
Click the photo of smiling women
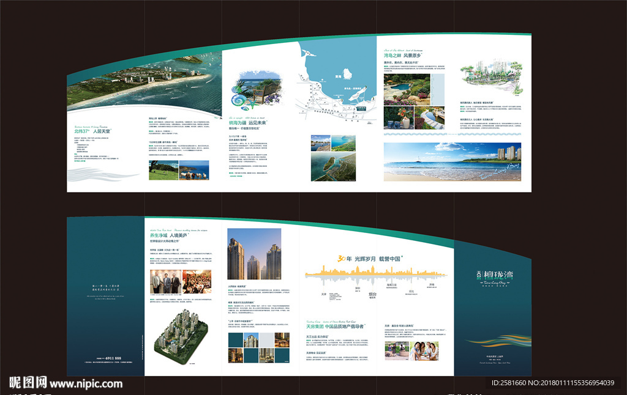click(424, 351)
